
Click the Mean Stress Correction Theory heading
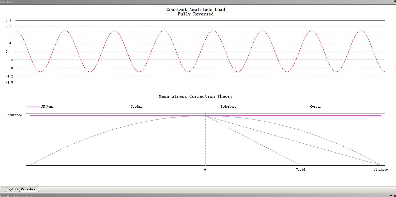click(x=196, y=96)
